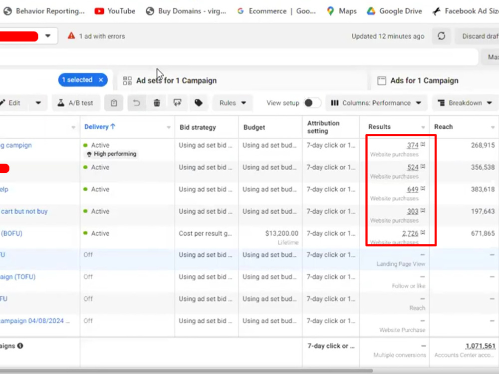The height and width of the screenshot is (374, 499).
Task: Click the 1,071,561 total reach value
Action: (481, 346)
